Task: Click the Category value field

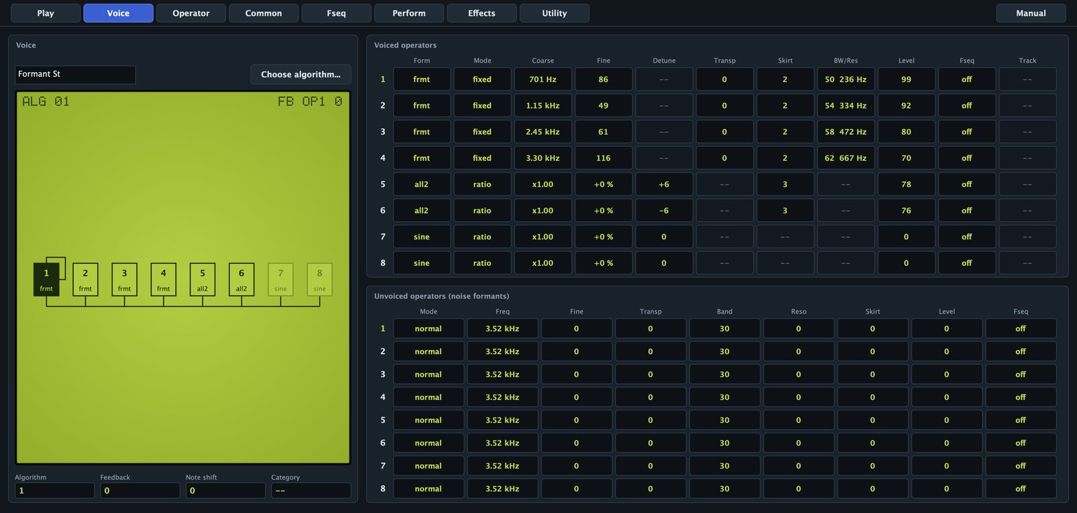Action: (x=311, y=490)
